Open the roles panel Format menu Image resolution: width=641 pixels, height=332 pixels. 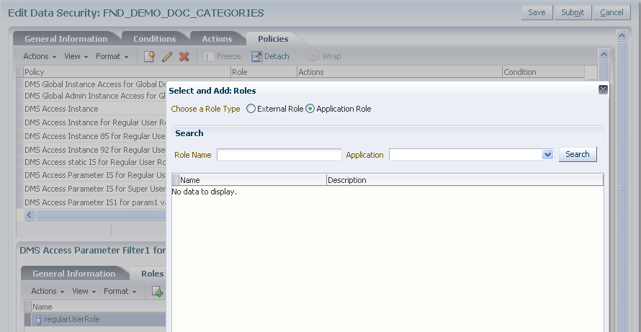coord(120,291)
